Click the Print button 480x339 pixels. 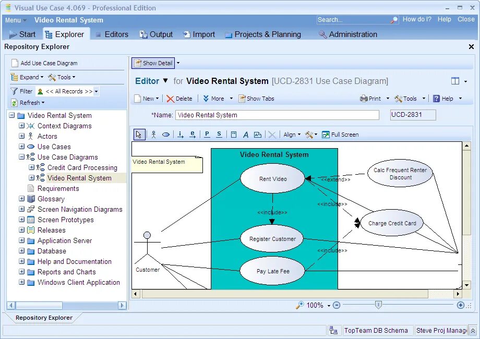pyautogui.click(x=370, y=99)
